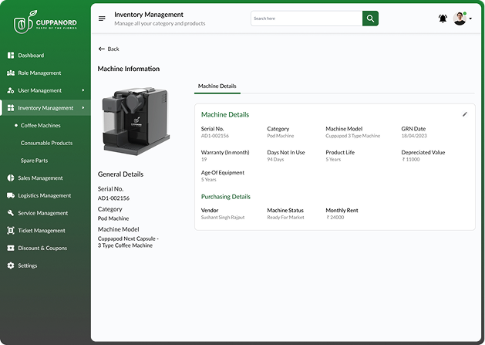Click Warranty value 19
Image resolution: width=485 pixels, height=345 pixels.
coord(204,160)
